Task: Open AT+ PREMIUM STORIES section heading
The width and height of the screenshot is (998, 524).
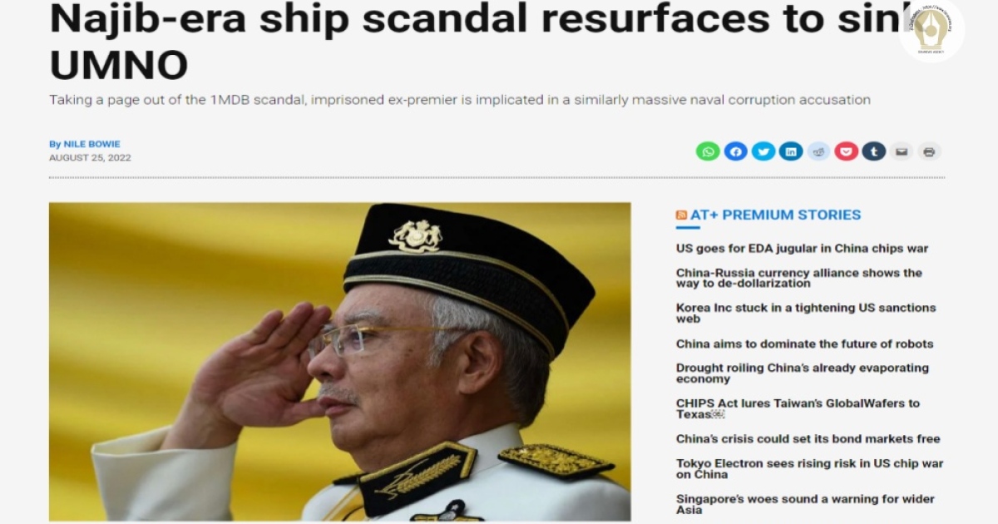Action: tap(775, 215)
